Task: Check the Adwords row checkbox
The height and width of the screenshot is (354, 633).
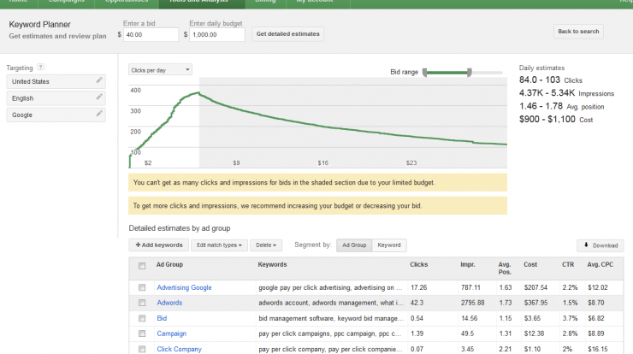Action: point(142,303)
